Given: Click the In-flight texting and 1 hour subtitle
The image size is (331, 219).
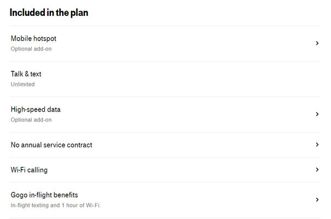Looking at the screenshot, I should point(56,205).
